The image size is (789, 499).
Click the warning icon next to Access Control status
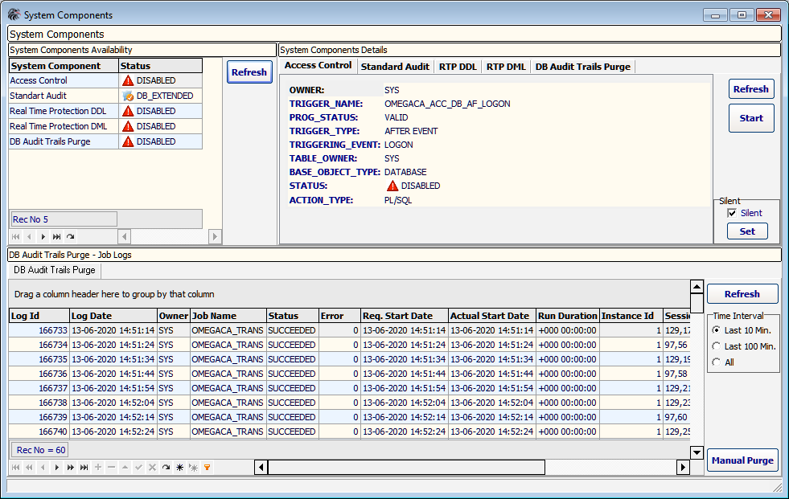127,80
